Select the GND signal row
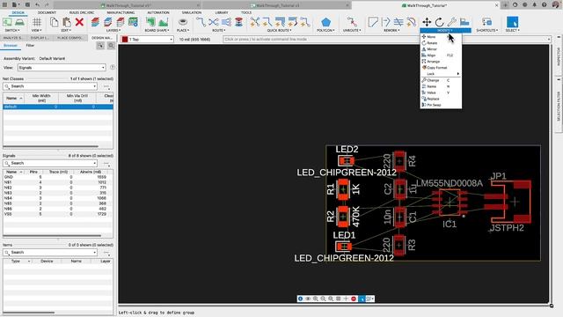 58,177
